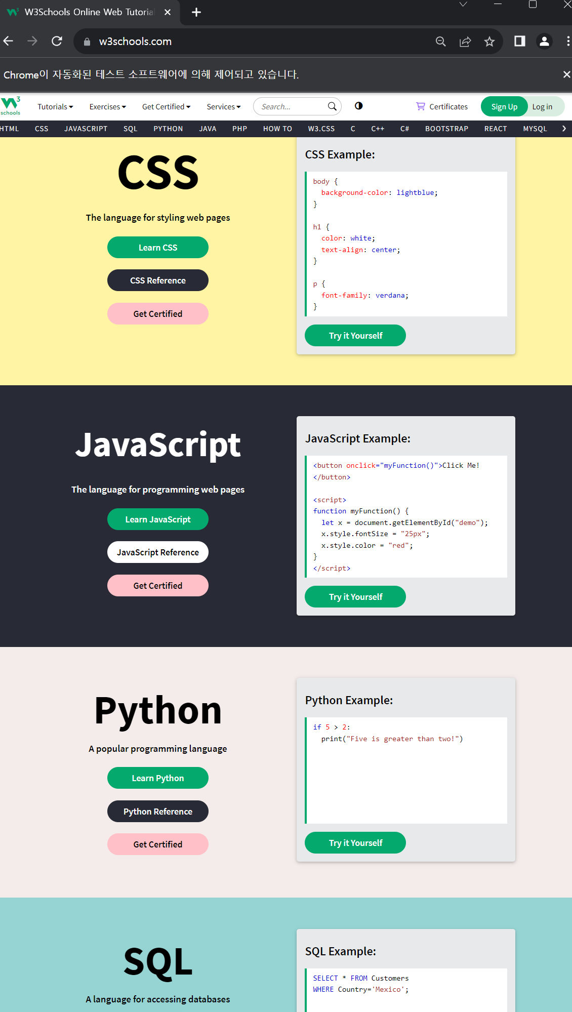572x1012 pixels.
Task: Open a new browser tab
Action: pos(196,12)
